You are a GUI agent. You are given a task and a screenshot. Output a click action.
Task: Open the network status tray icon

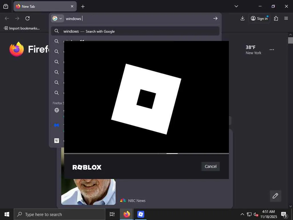249,214
